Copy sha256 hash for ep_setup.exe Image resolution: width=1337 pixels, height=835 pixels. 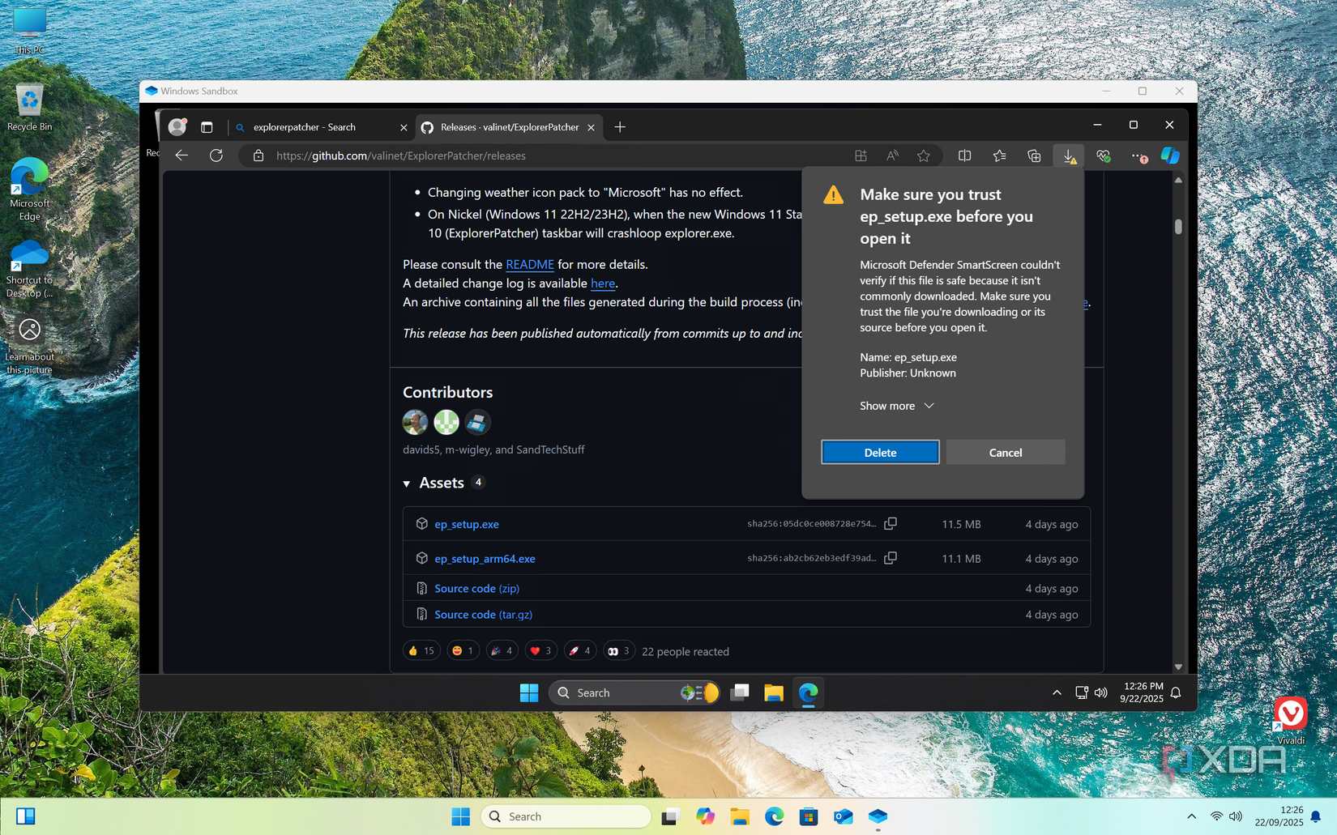(x=891, y=524)
